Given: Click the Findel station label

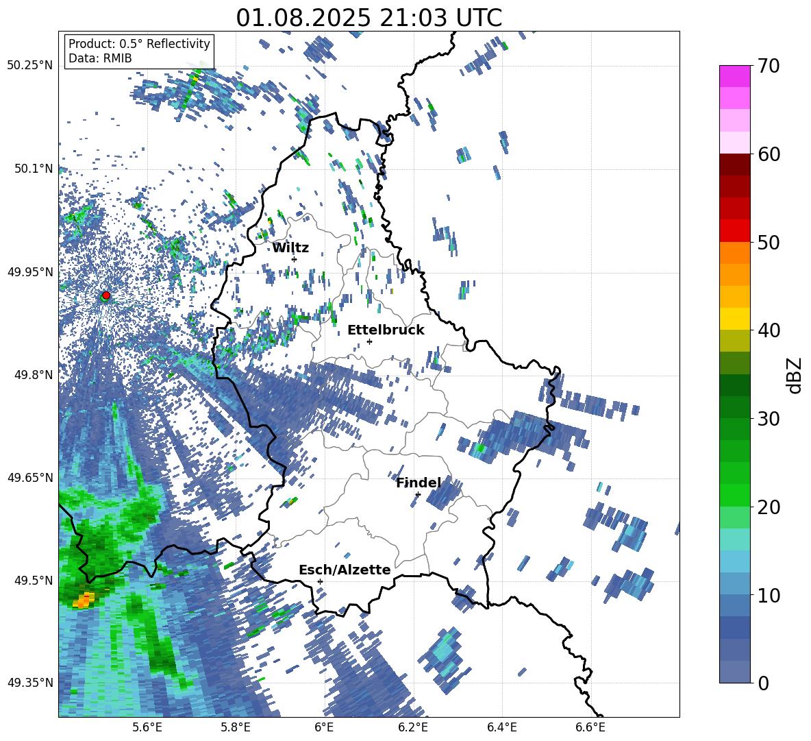Looking at the screenshot, I should tap(419, 483).
